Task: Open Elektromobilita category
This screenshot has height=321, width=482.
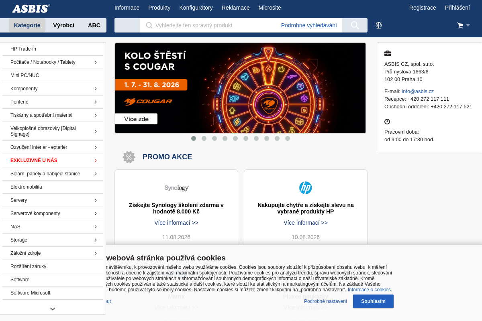Action: click(53, 187)
